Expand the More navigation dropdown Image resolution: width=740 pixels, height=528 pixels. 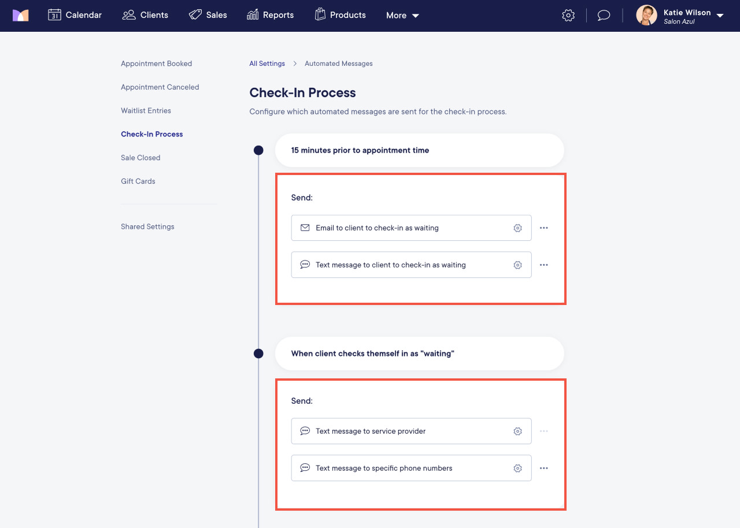point(401,16)
